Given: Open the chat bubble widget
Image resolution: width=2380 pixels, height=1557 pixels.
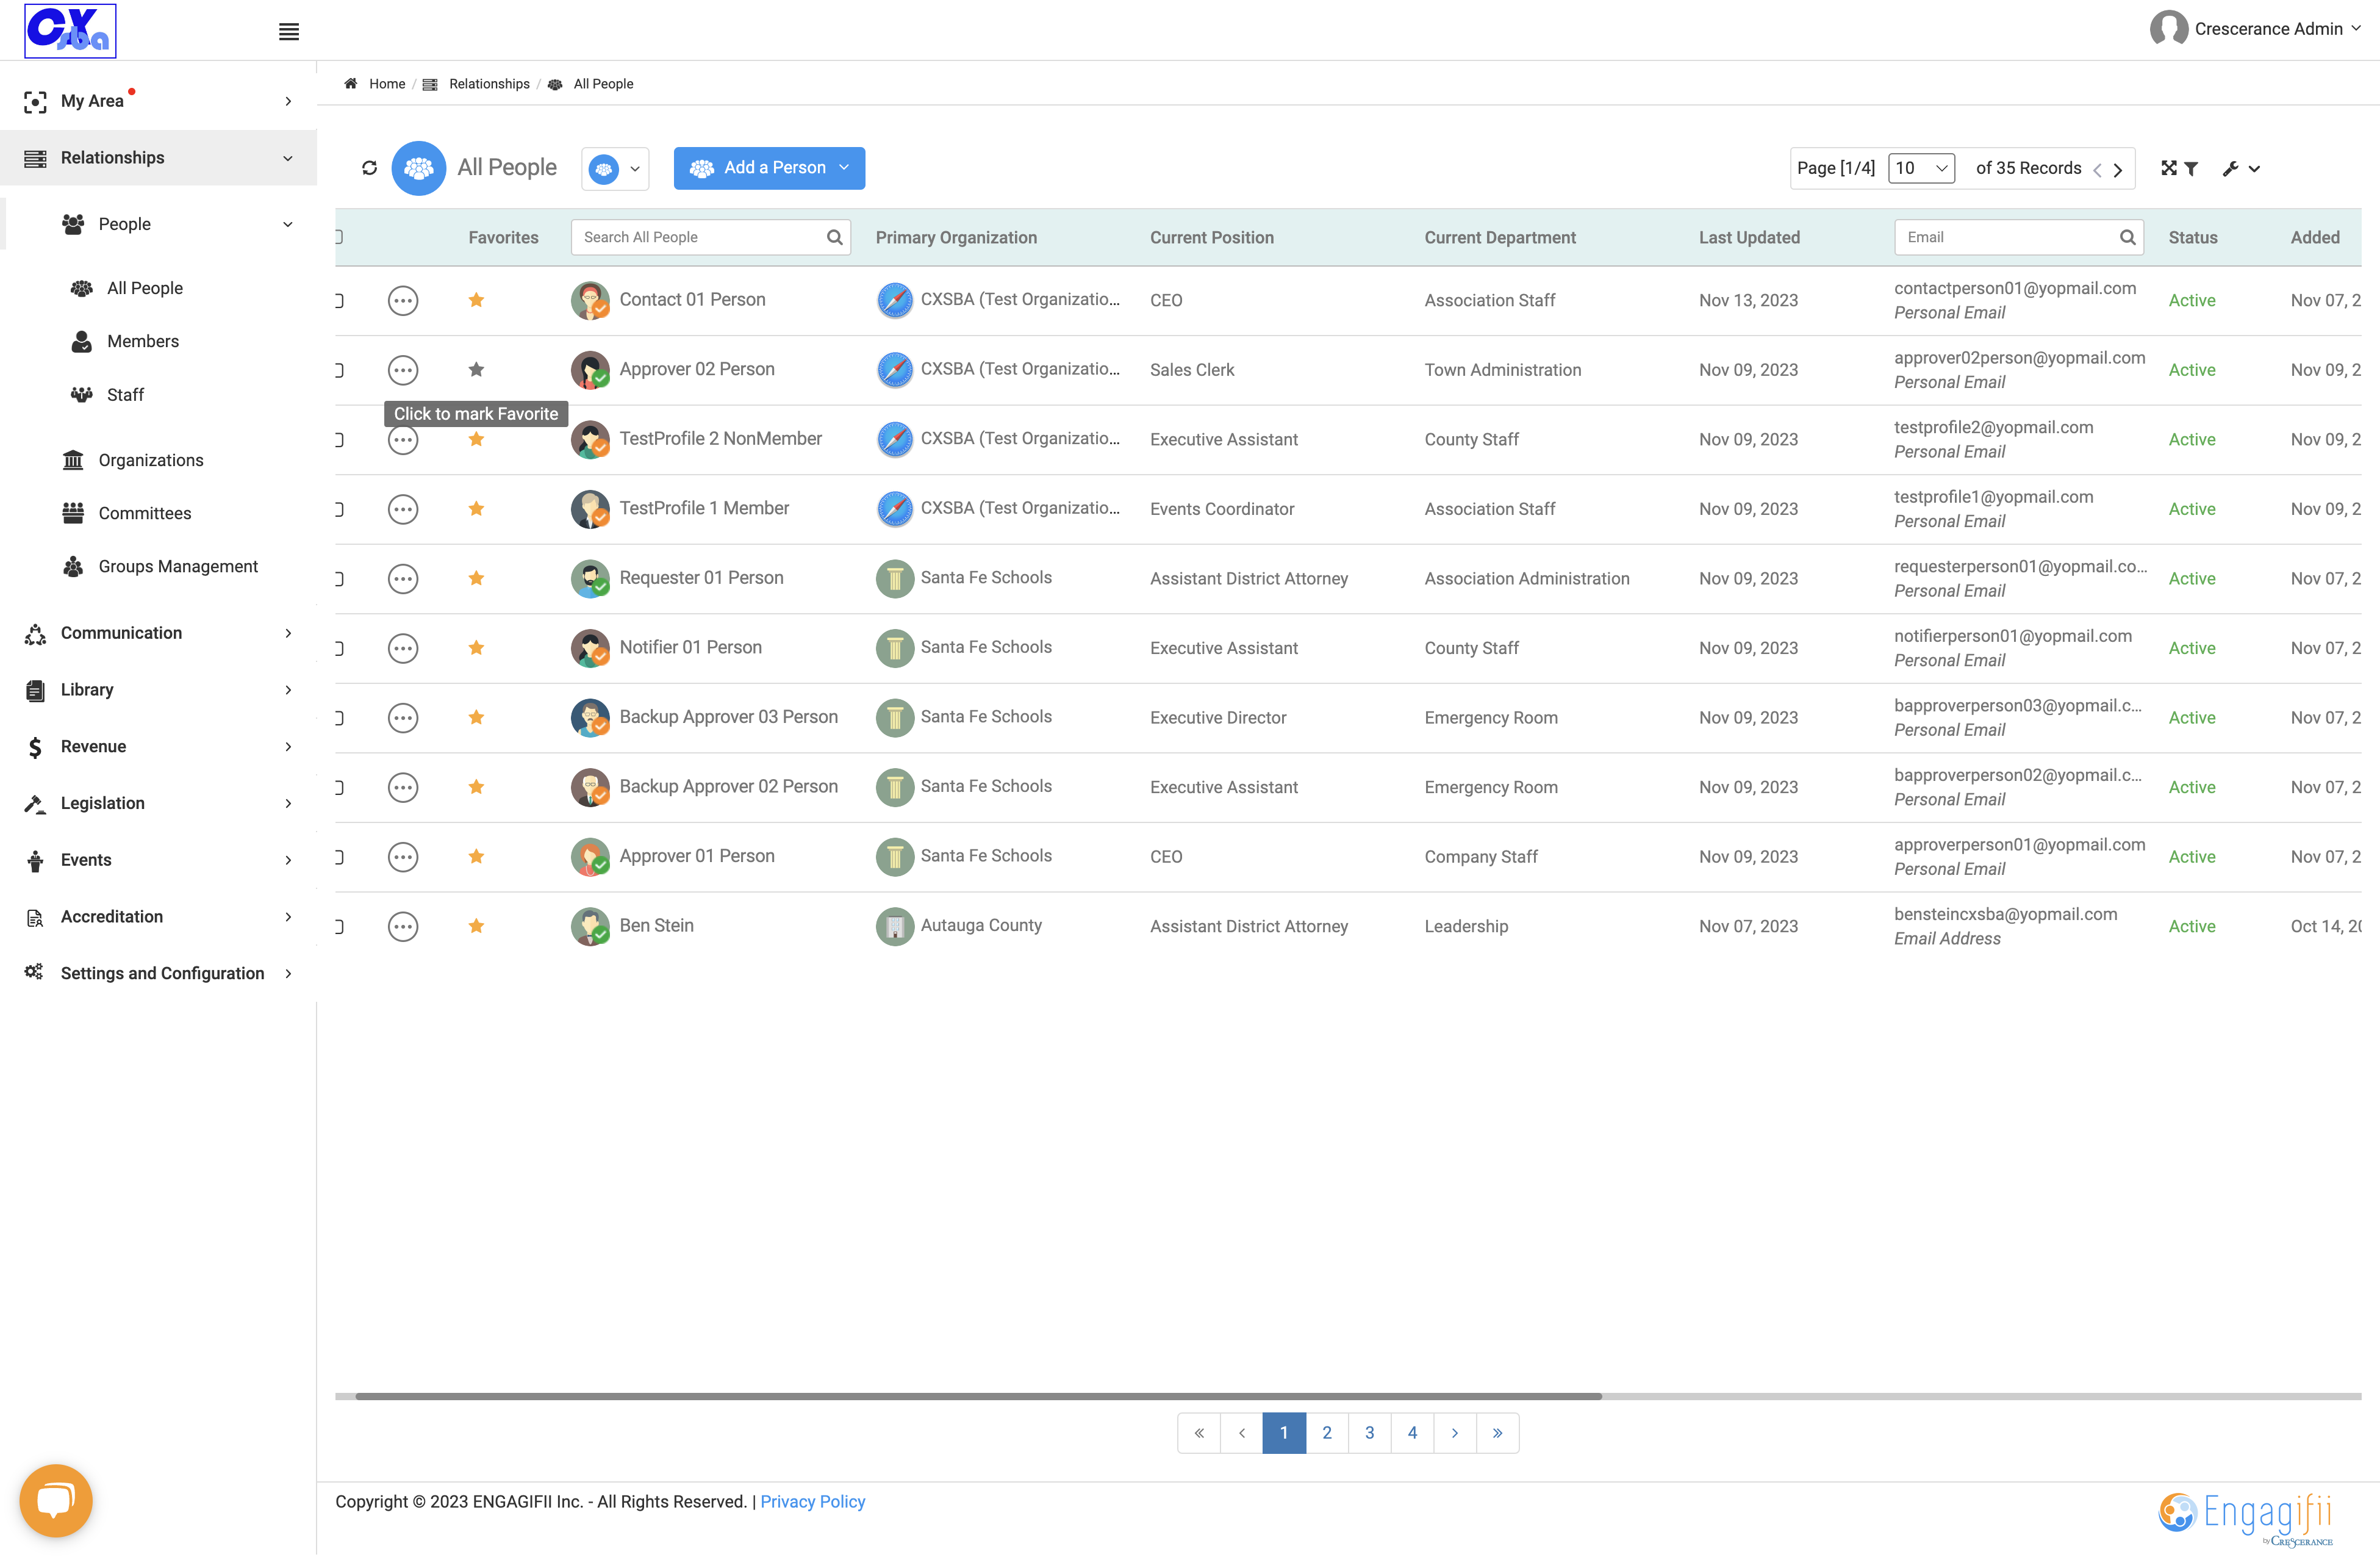Looking at the screenshot, I should tap(56, 1500).
